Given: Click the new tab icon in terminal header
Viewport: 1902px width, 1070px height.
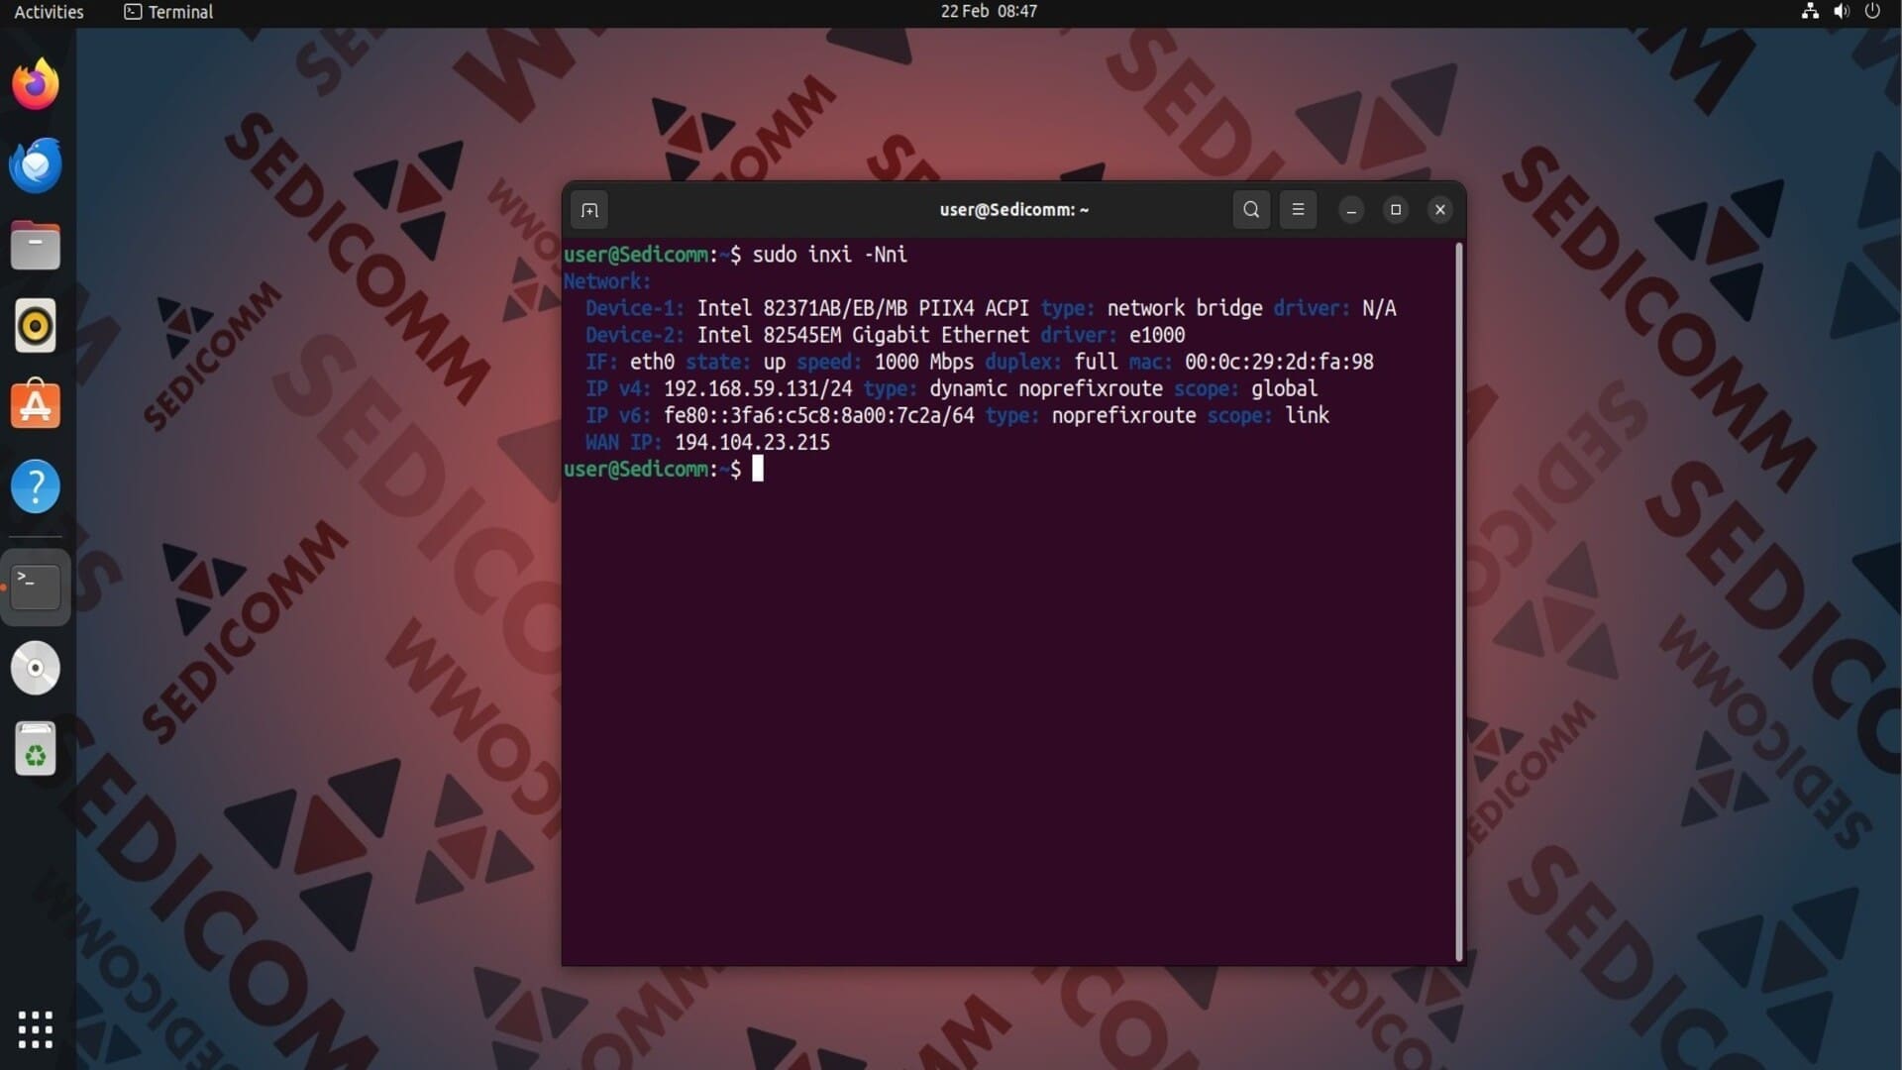Looking at the screenshot, I should coord(589,210).
